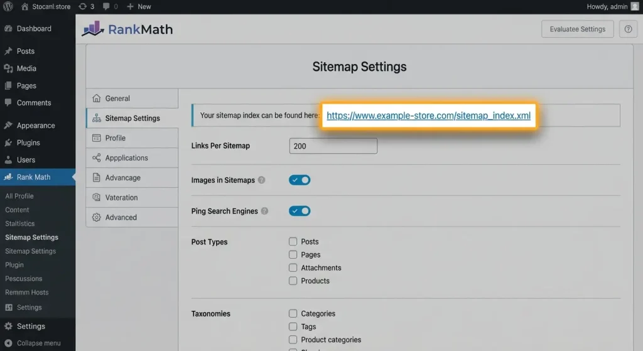643x351 pixels.
Task: Click the Settings gear icon in sidebar
Action: [8, 327]
